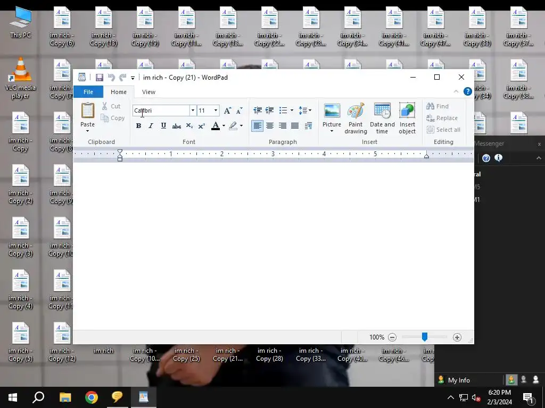Screen dimensions: 545x408
Task: Open taskbar Search
Action: (x=38, y=397)
